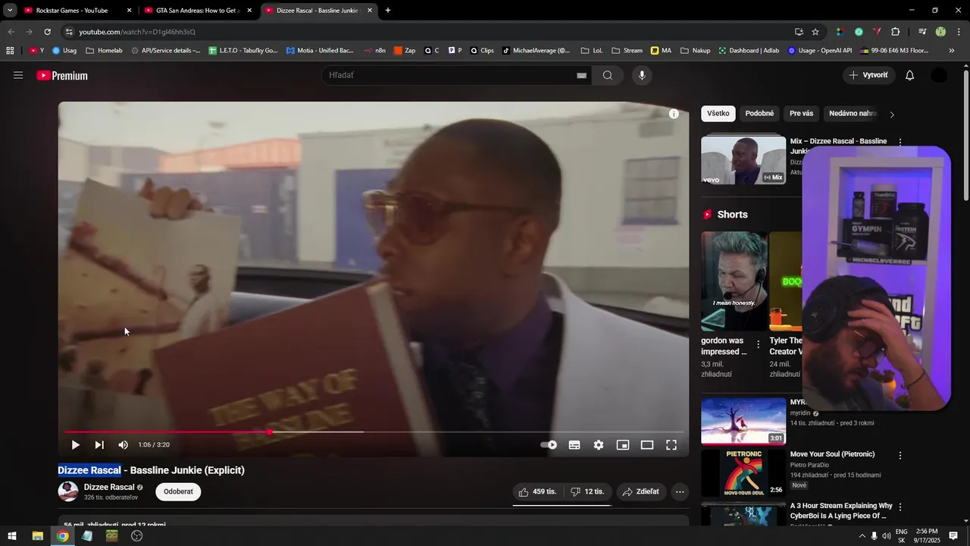Skip to next video
The height and width of the screenshot is (546, 970).
click(x=99, y=445)
